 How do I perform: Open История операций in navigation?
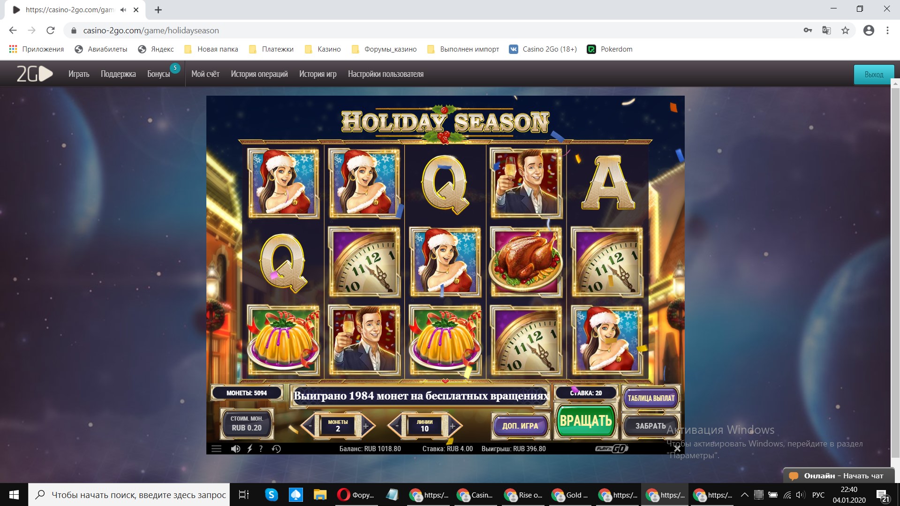(x=259, y=74)
